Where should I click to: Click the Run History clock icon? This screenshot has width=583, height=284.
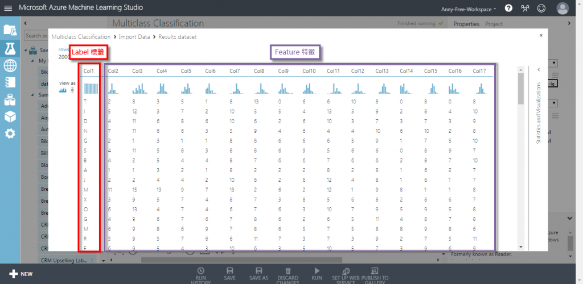pos(201,271)
